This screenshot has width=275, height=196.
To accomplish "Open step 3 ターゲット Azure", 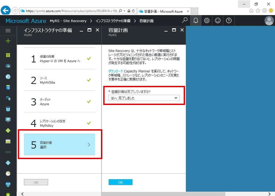I will pyautogui.click(x=59, y=101).
